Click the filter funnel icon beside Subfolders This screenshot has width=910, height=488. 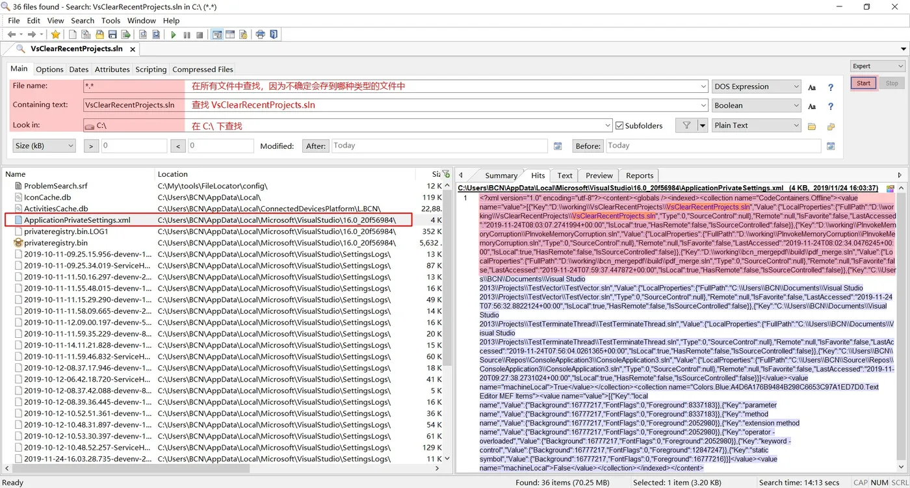coord(686,125)
